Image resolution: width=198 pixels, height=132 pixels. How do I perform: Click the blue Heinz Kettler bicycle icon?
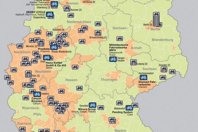(47, 58)
